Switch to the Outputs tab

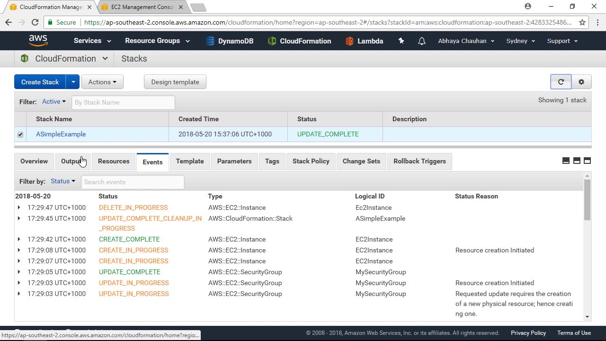point(73,161)
